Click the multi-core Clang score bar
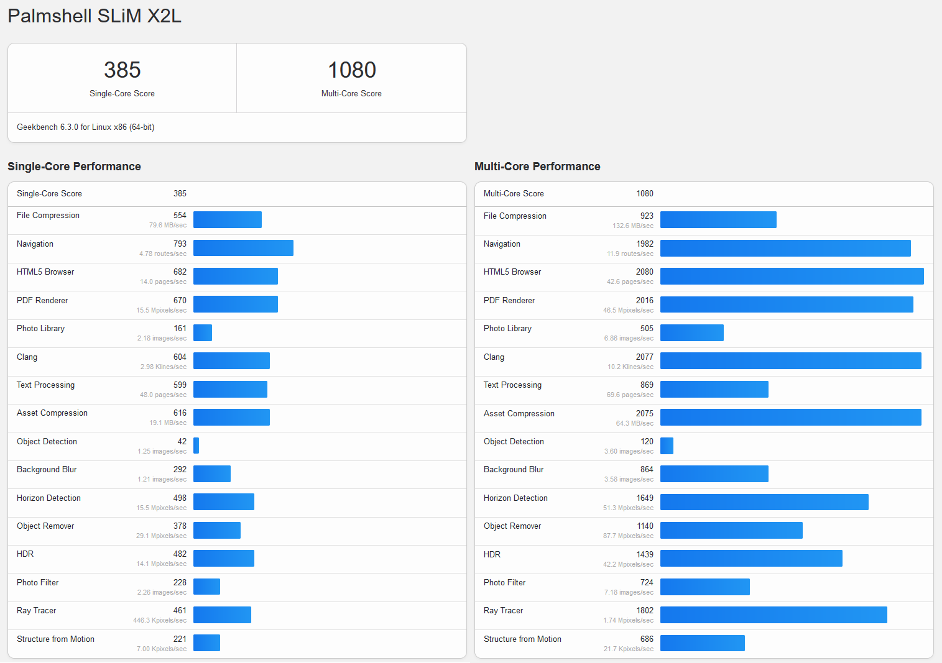This screenshot has height=663, width=942. coord(790,361)
